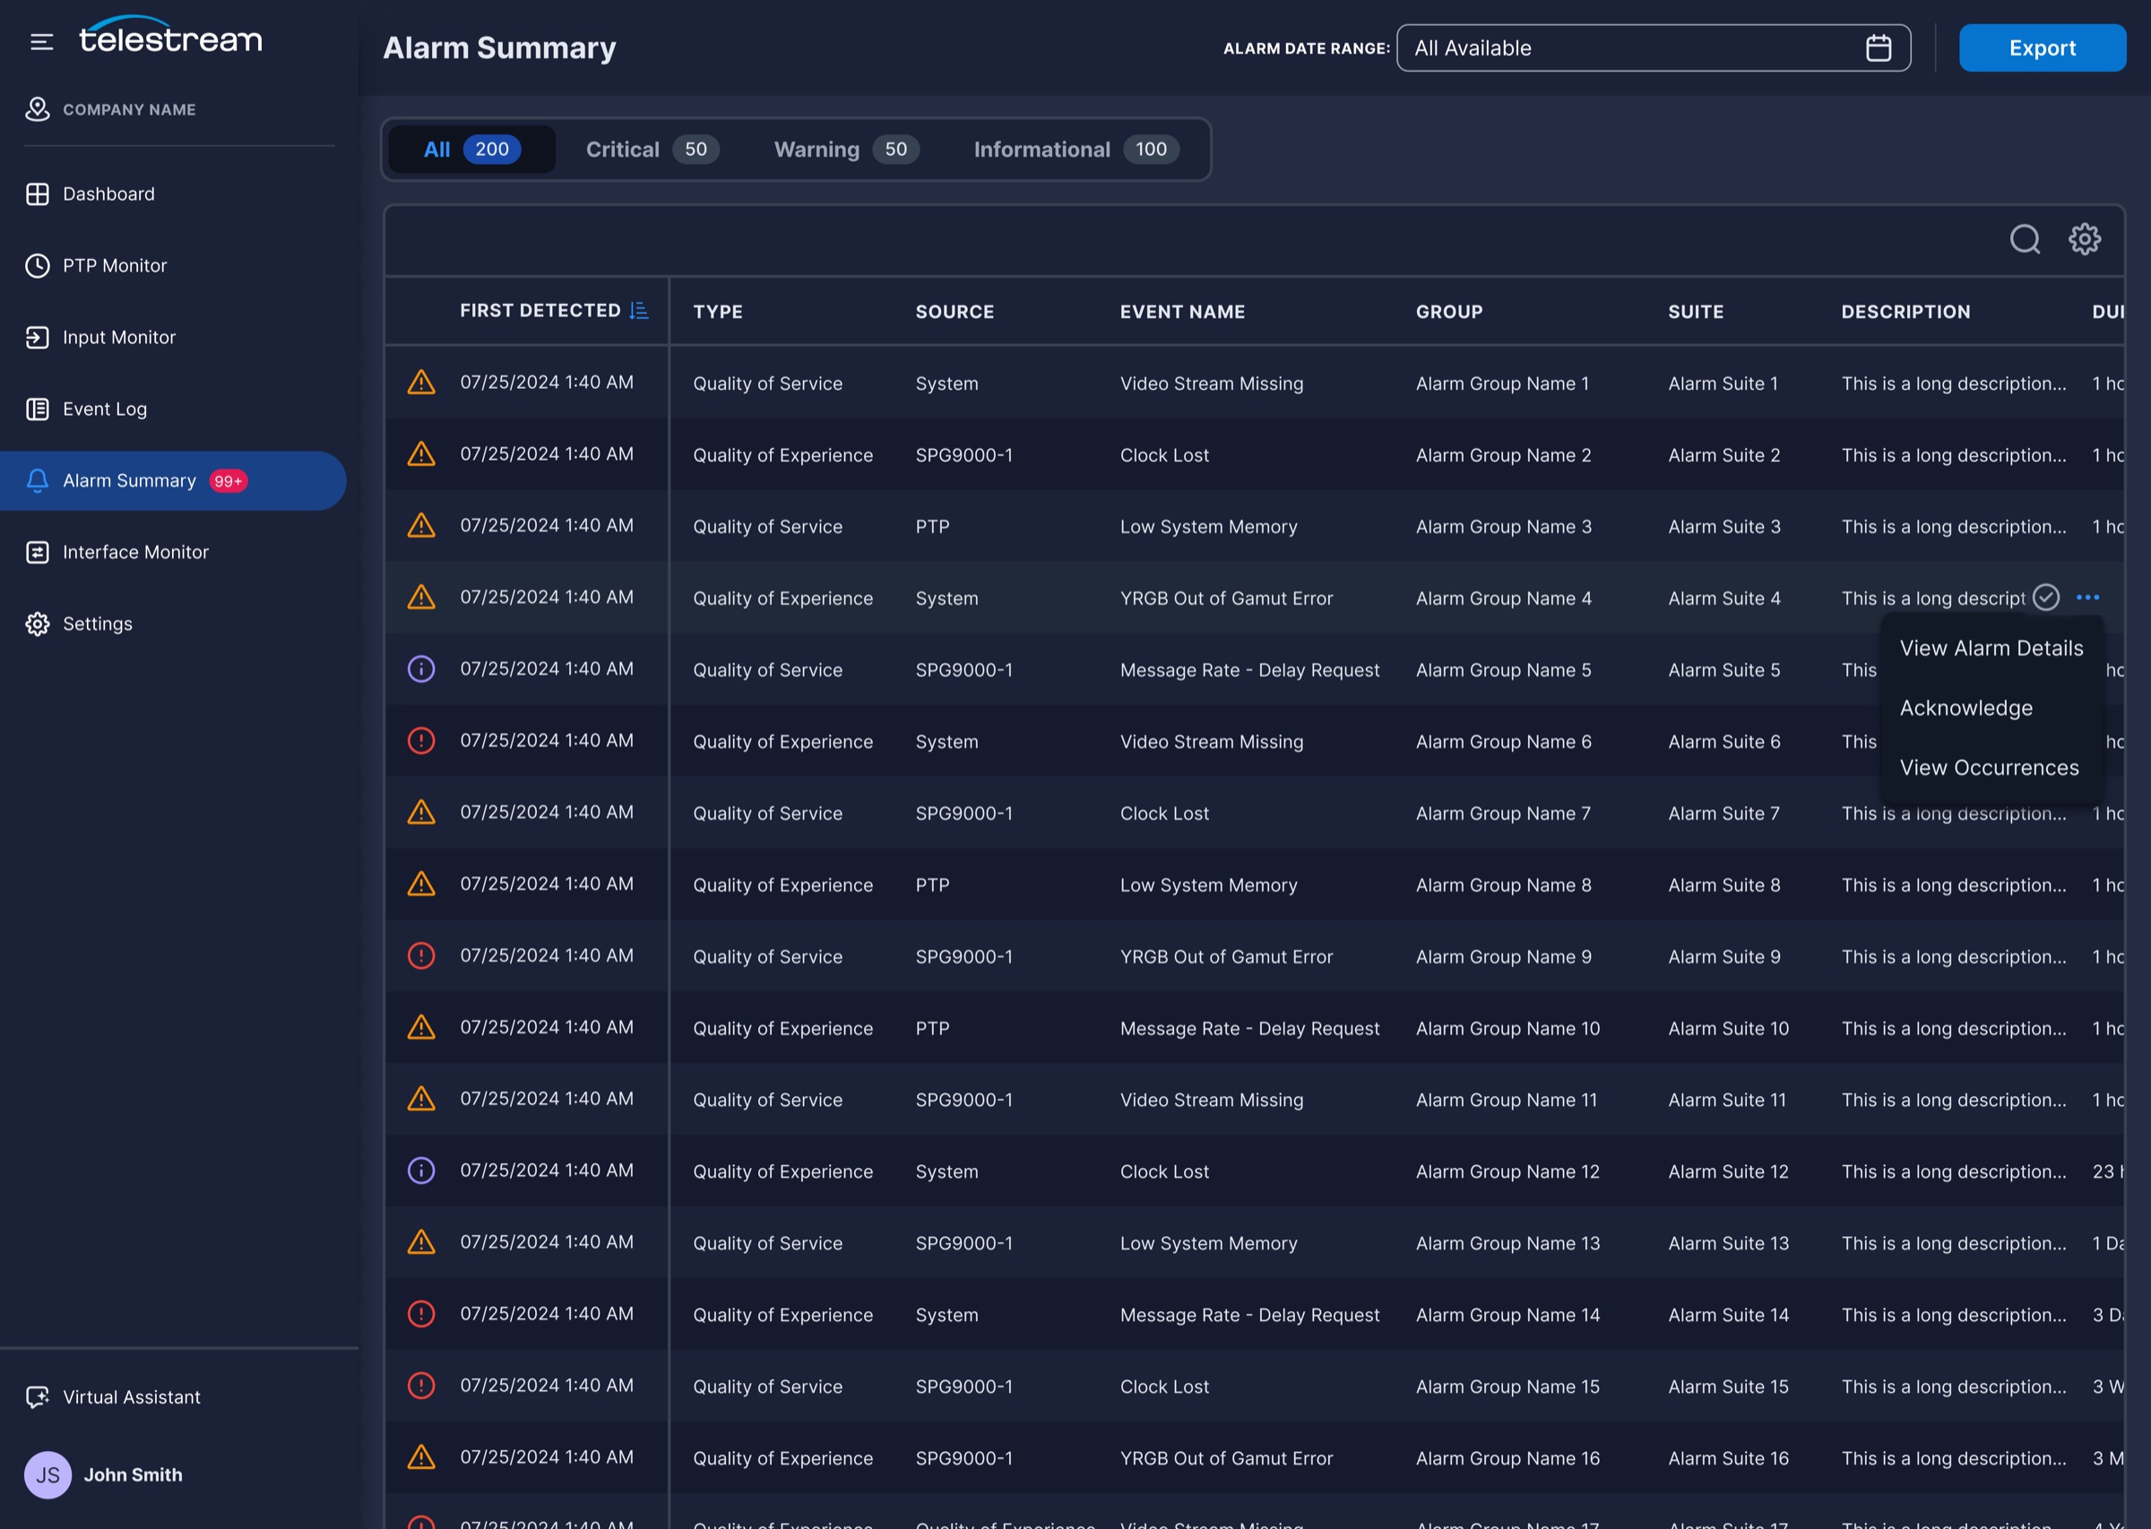Select the All 200 tab
The image size is (2151, 1529).
tap(471, 150)
